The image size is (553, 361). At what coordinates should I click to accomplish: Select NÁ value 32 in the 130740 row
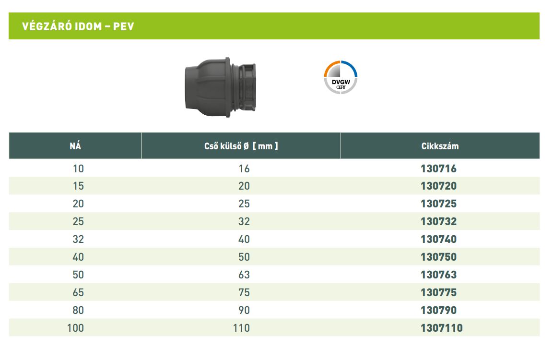click(x=78, y=239)
